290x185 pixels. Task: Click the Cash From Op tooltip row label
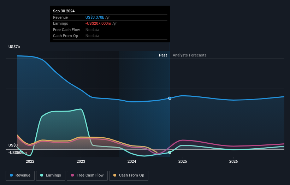point(65,36)
